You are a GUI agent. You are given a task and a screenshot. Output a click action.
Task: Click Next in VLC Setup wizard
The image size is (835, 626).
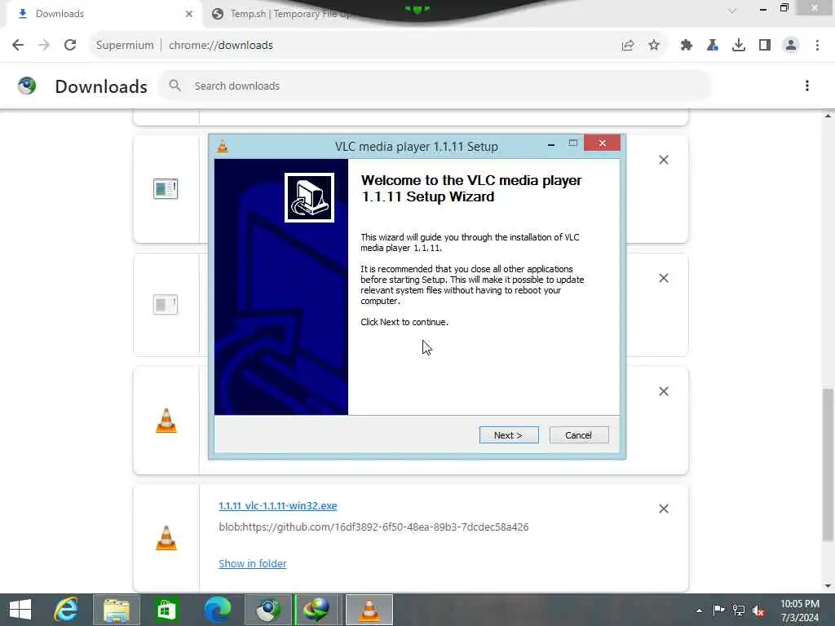click(509, 435)
